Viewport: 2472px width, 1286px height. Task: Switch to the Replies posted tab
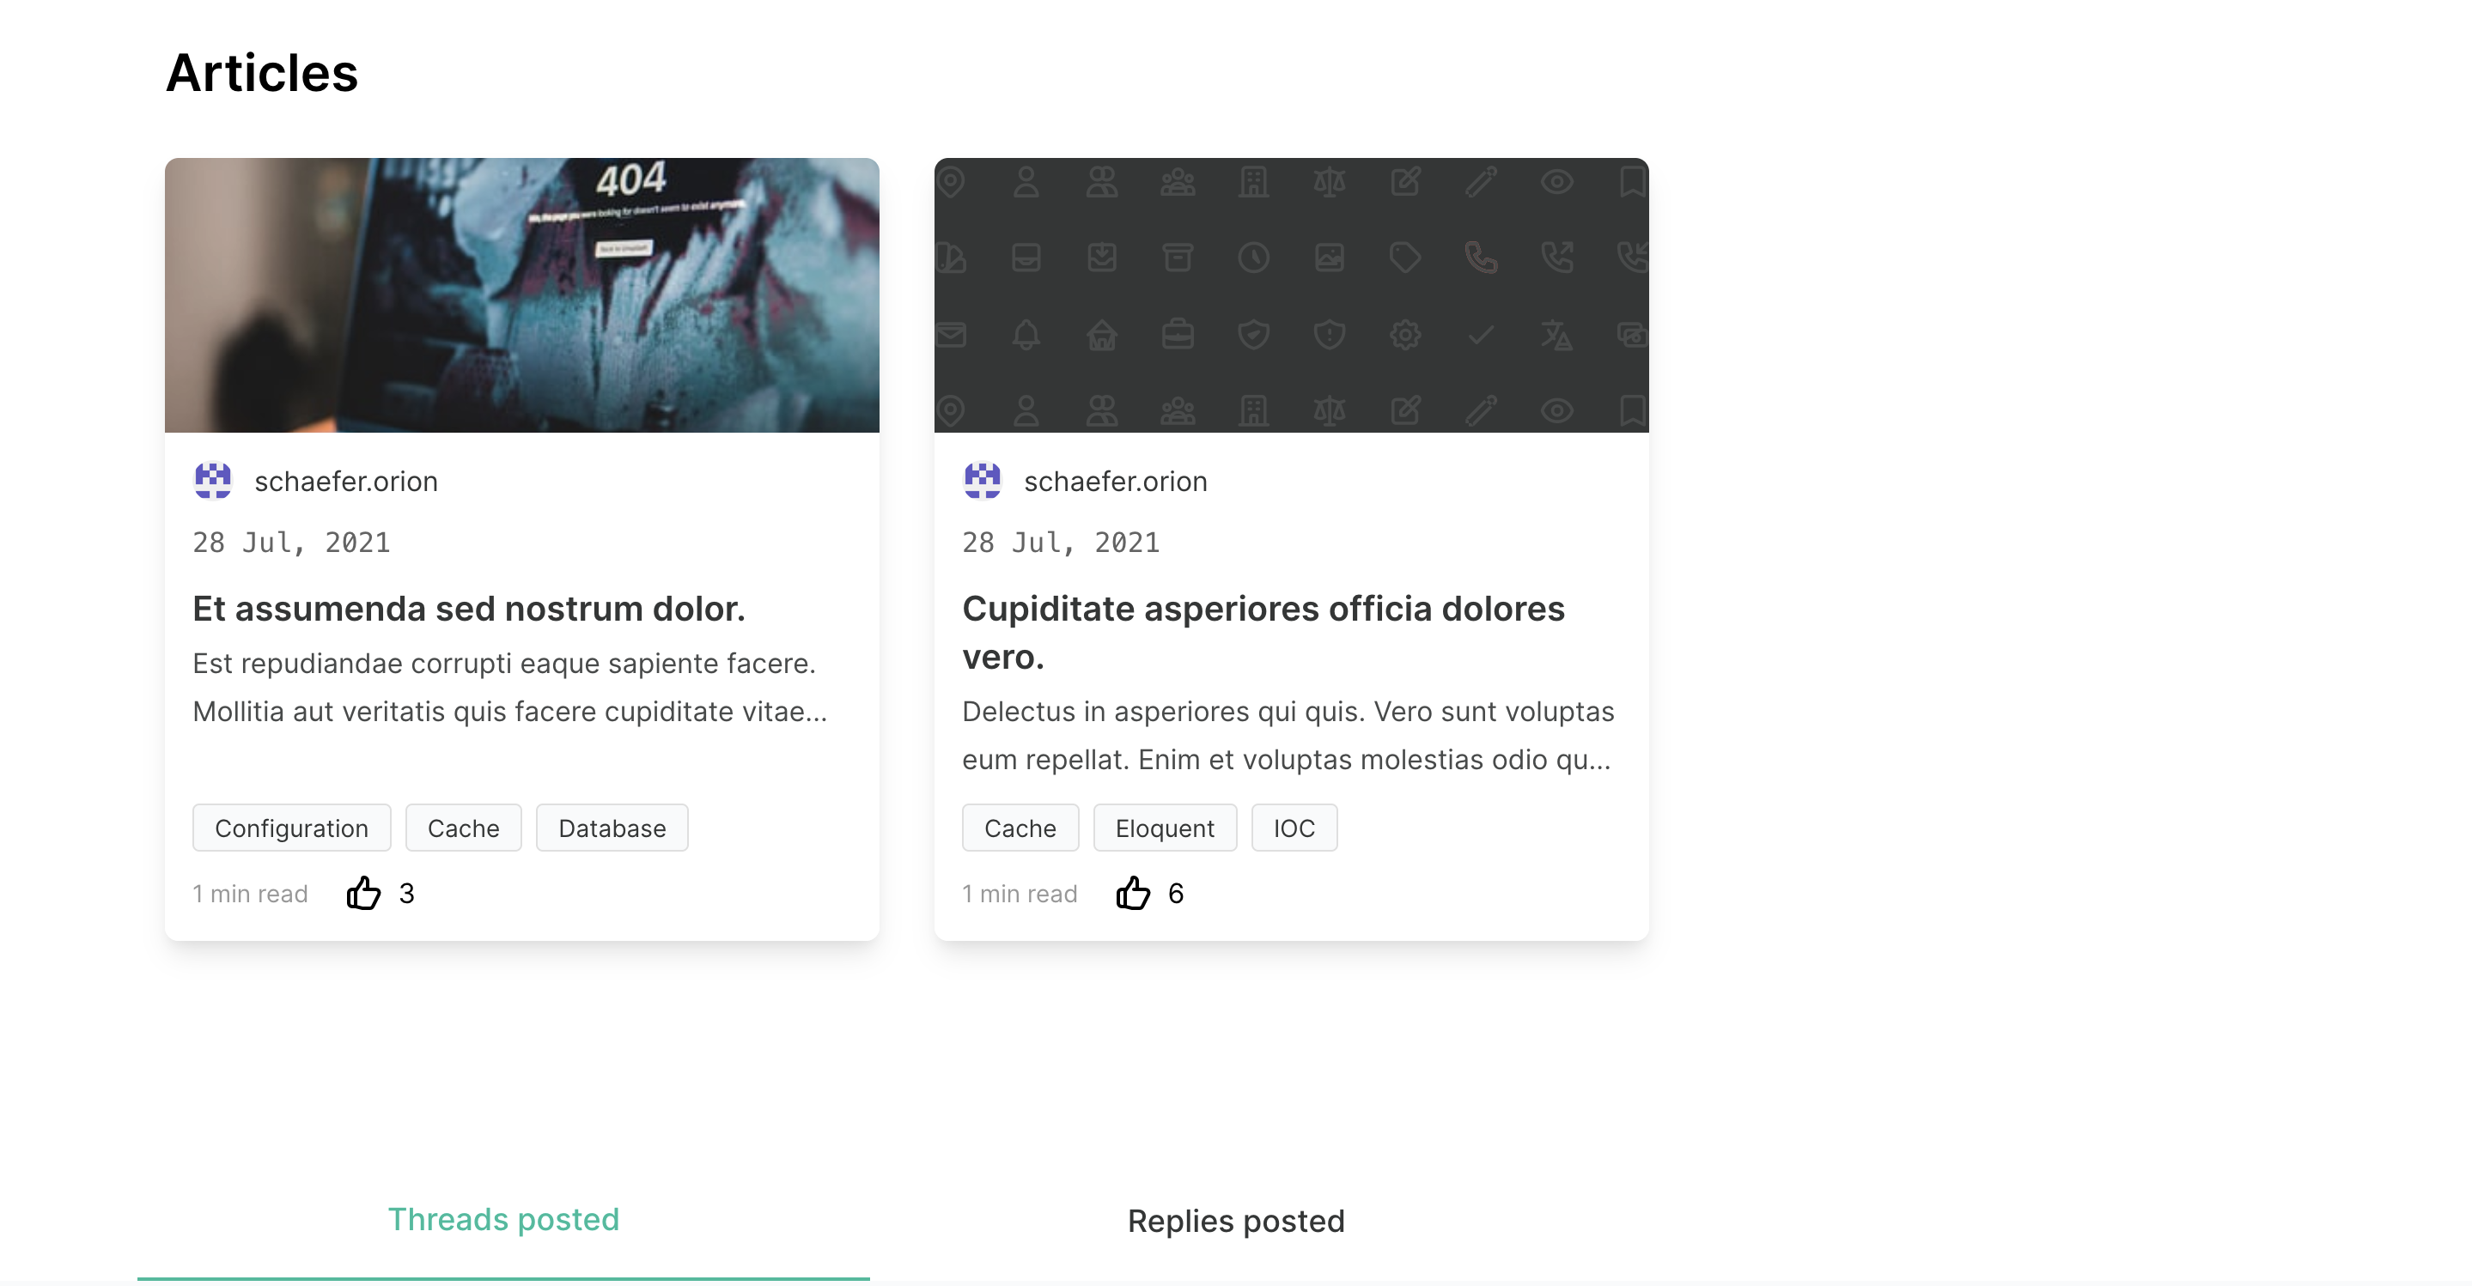tap(1235, 1222)
